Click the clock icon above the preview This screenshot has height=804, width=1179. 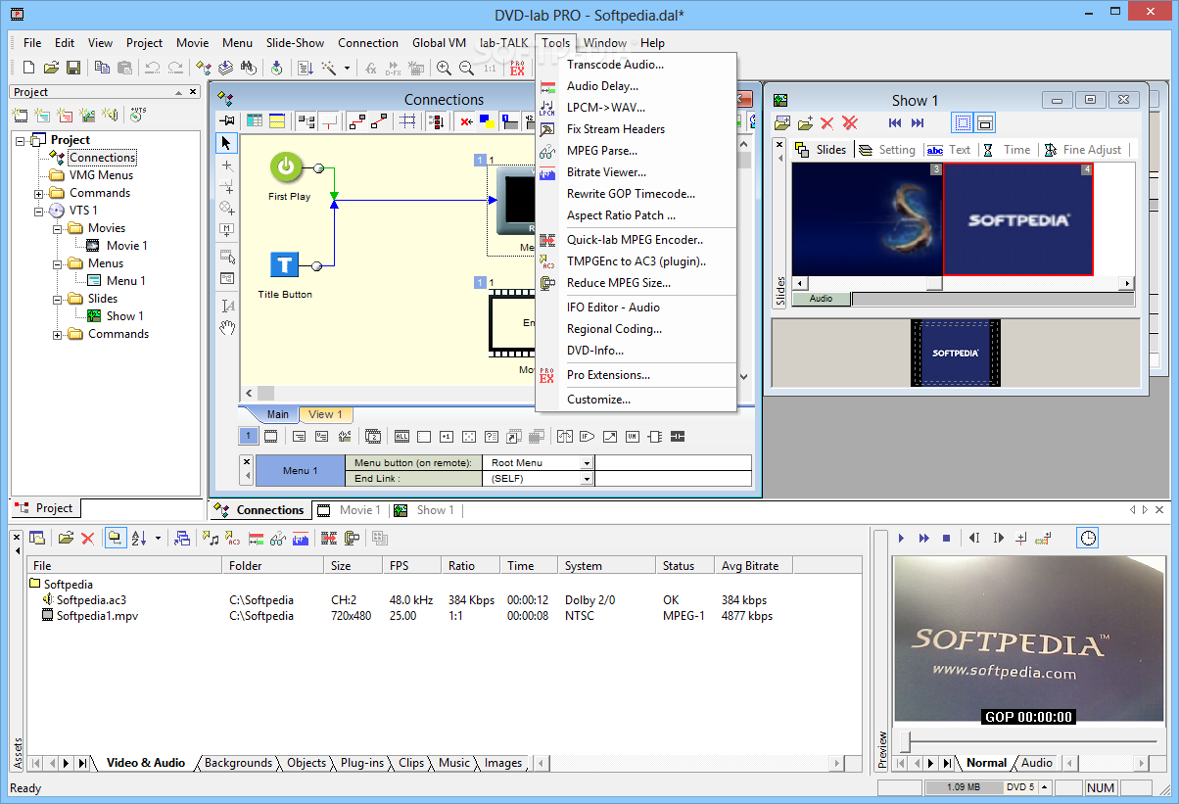click(1088, 538)
